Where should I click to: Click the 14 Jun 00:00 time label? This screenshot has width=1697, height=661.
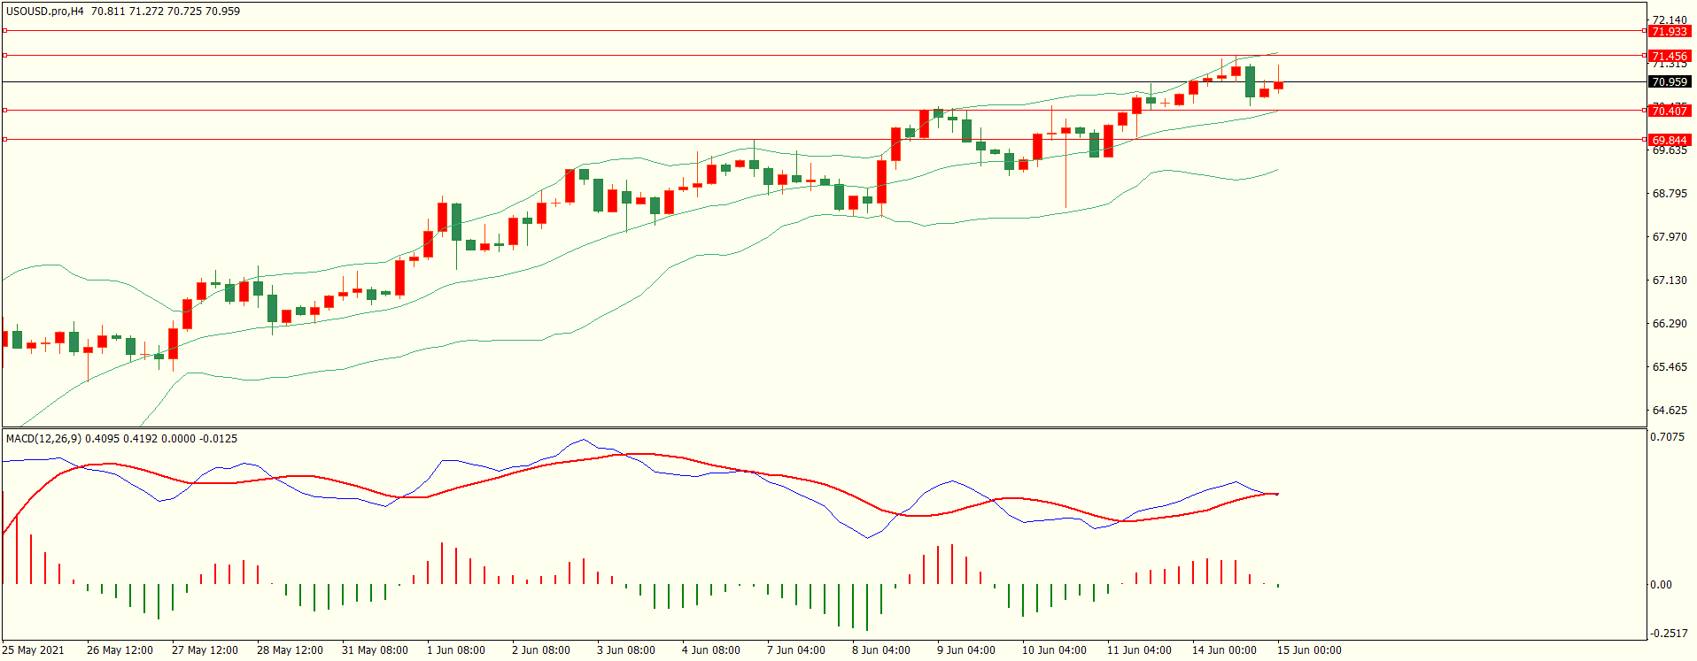(x=1224, y=650)
